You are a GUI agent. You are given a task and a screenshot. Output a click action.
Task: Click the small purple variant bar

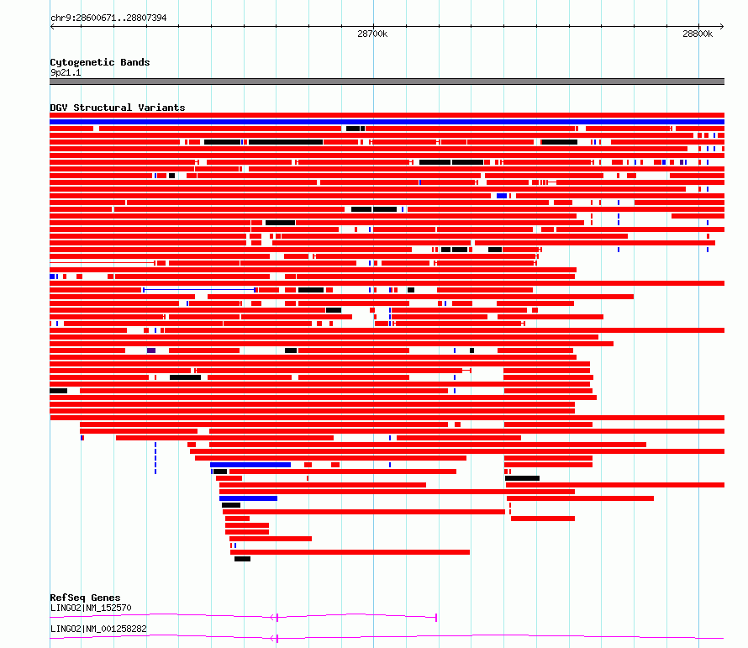click(151, 350)
